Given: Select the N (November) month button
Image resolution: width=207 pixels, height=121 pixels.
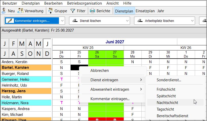Looking at the screenshot, I should click(x=39, y=53).
